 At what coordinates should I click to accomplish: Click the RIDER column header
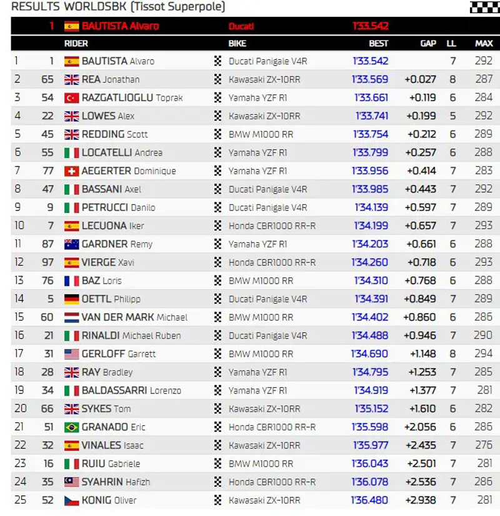pyautogui.click(x=76, y=44)
